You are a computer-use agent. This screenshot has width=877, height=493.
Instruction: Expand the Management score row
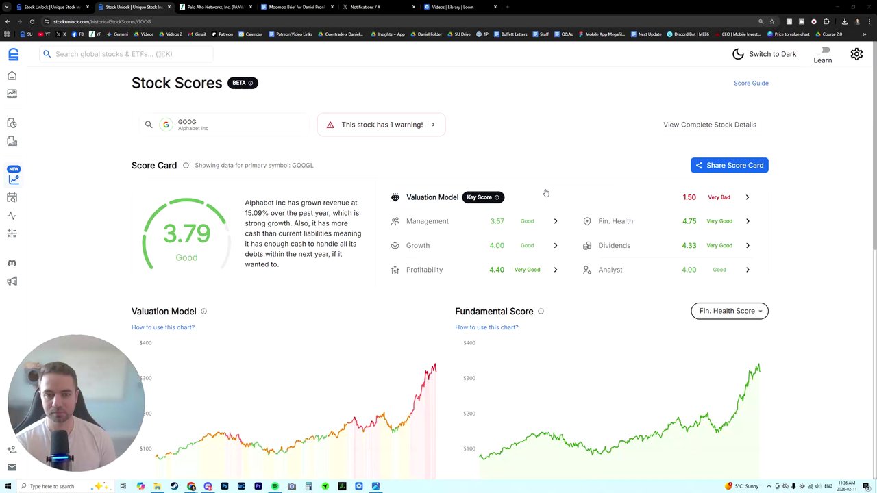tap(555, 221)
